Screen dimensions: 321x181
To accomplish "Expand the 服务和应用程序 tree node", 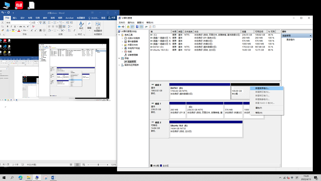I will (x=119, y=65).
